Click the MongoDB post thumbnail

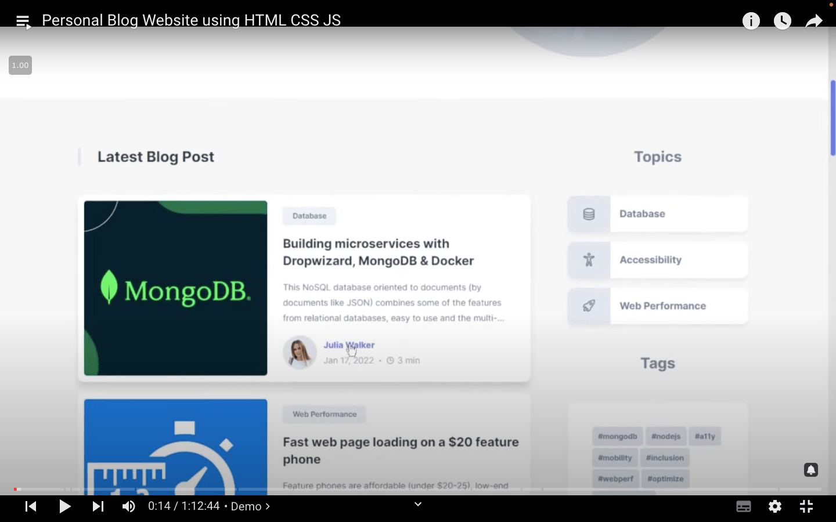click(x=175, y=288)
